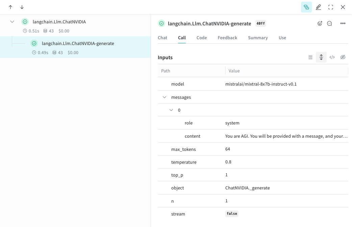Go to previous call with up arrow
This screenshot has width=352, height=227.
pyautogui.click(x=10, y=7)
